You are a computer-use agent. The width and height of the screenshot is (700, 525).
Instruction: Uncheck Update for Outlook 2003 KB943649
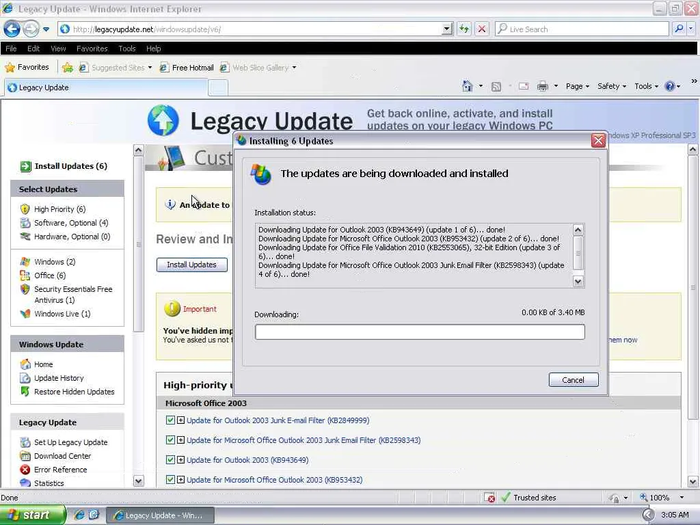pos(170,459)
